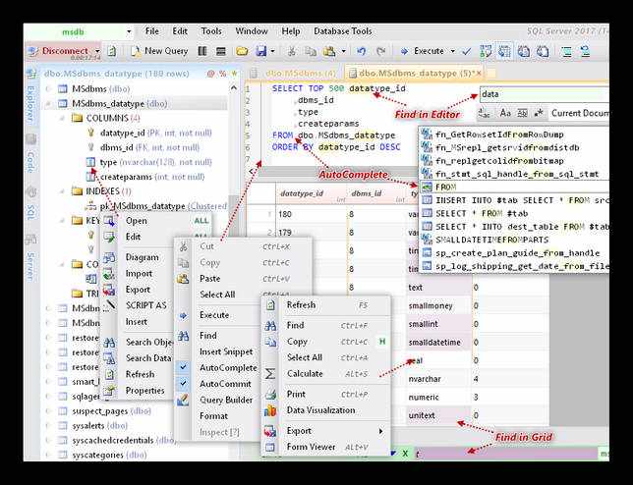Close the dbo.MSdbms_datatype (5) tab
Image resolution: width=633 pixels, height=485 pixels.
pyautogui.click(x=479, y=74)
